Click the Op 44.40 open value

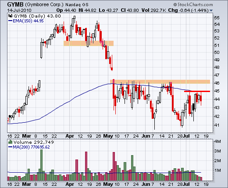[66, 11]
